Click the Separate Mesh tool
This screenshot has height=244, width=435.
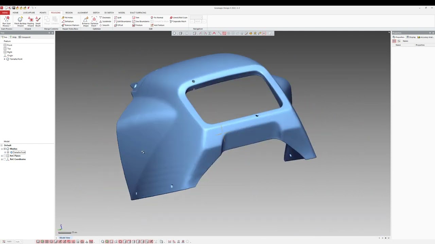click(178, 21)
